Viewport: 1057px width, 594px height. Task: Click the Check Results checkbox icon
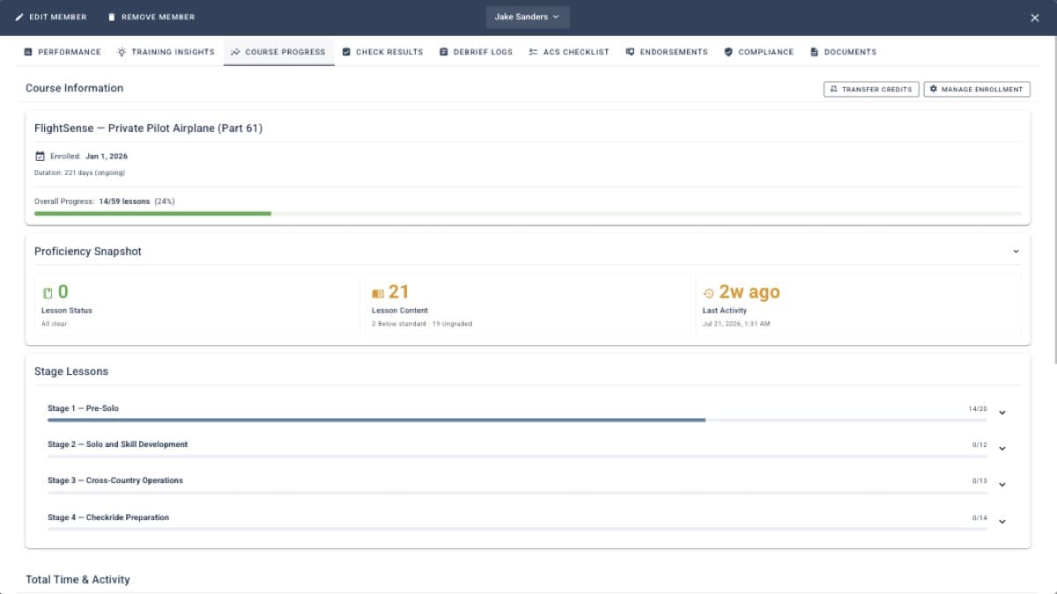[x=347, y=52]
